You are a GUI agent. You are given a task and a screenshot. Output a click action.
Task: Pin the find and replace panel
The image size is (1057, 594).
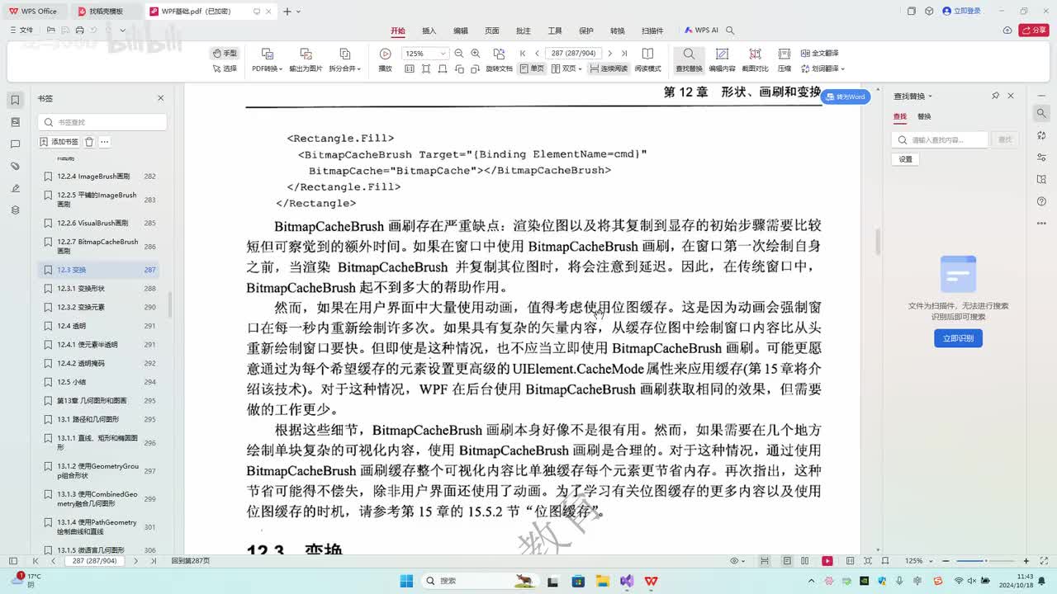[995, 97]
